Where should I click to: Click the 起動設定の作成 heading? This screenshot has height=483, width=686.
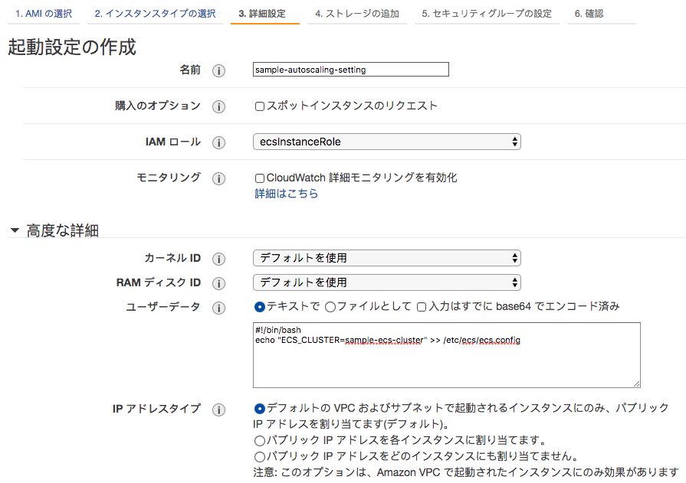click(x=72, y=47)
